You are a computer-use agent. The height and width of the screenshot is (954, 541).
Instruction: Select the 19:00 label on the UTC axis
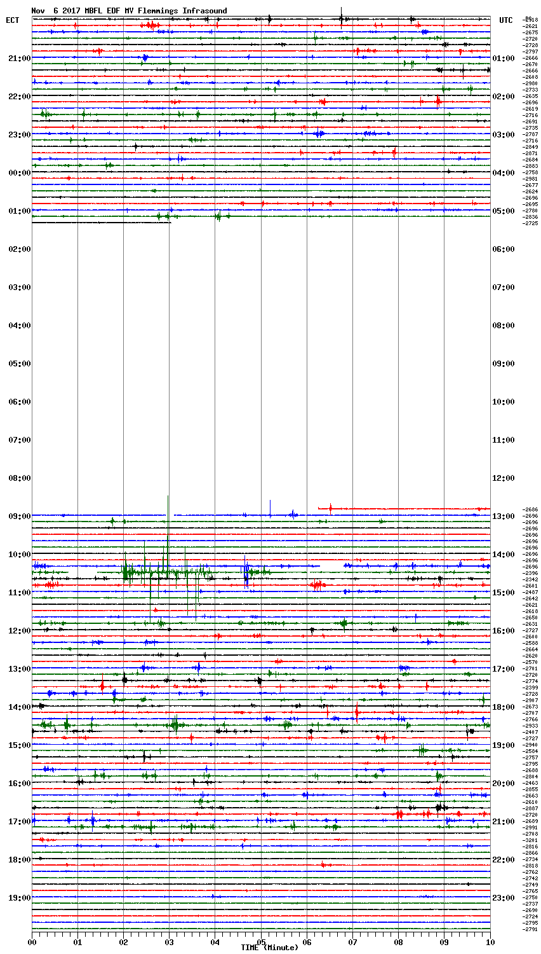pyautogui.click(x=504, y=745)
